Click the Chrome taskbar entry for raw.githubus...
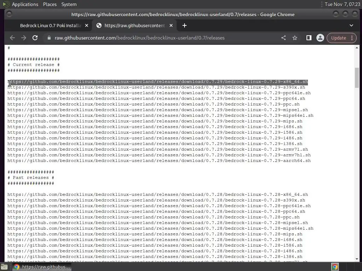Screen dimensions: 362x271 (x=42, y=267)
